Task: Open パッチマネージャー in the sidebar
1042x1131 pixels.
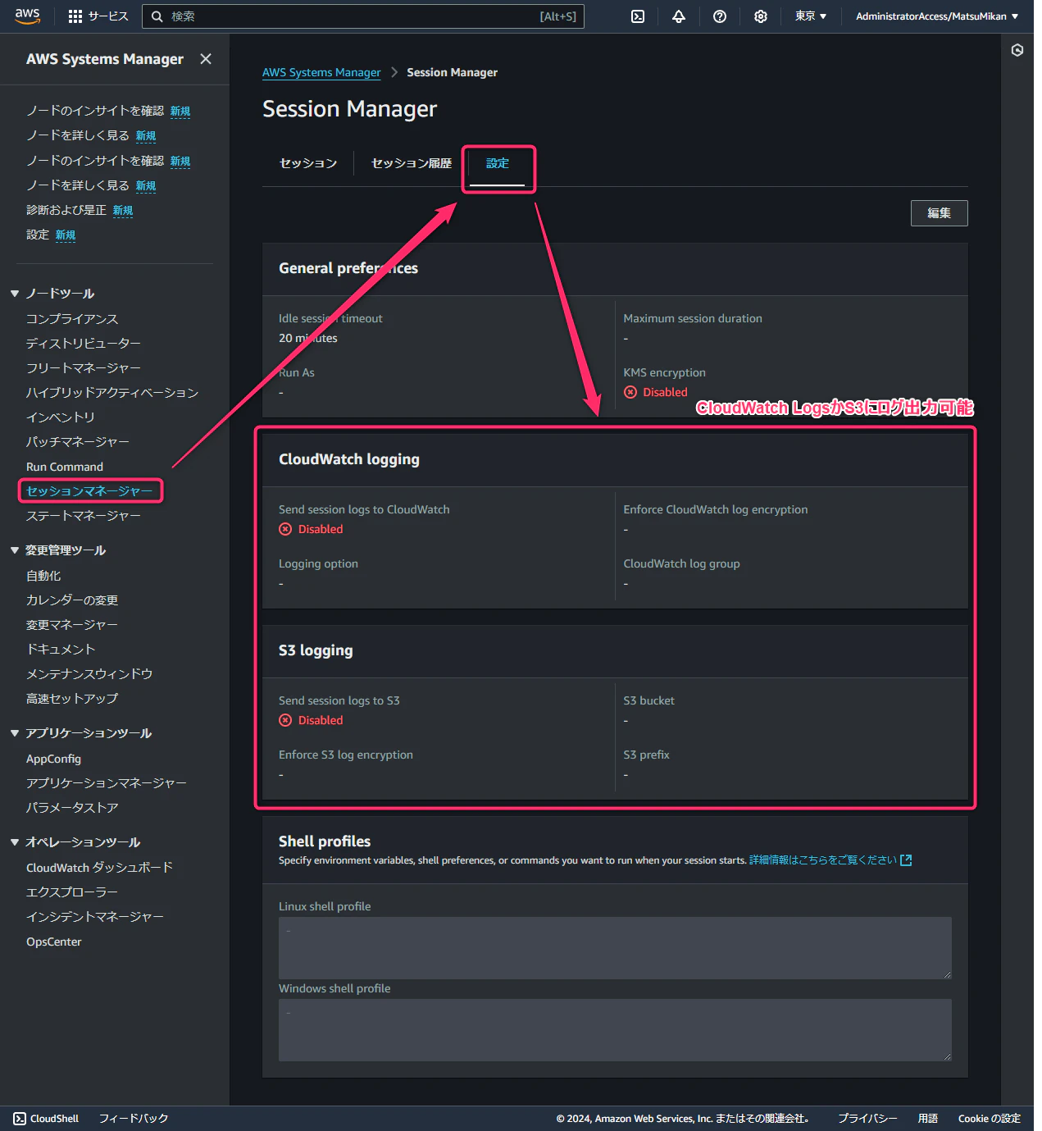Action: 78,442
